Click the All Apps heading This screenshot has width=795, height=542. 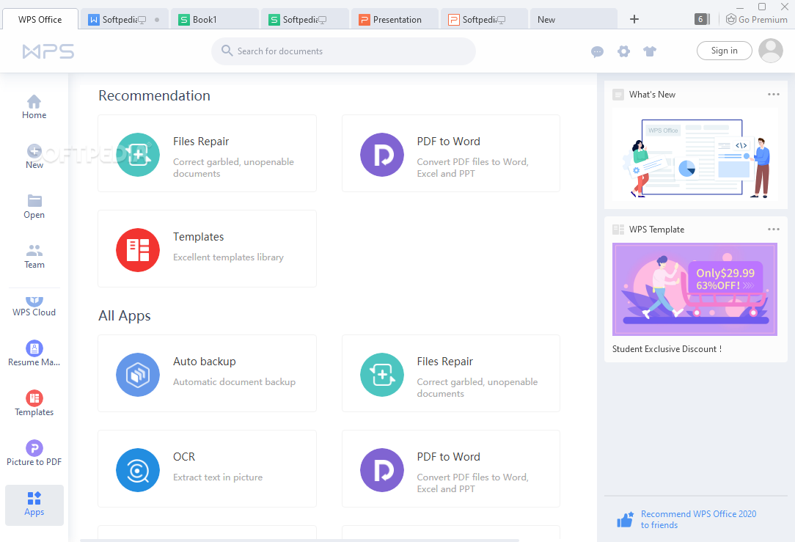click(x=124, y=315)
